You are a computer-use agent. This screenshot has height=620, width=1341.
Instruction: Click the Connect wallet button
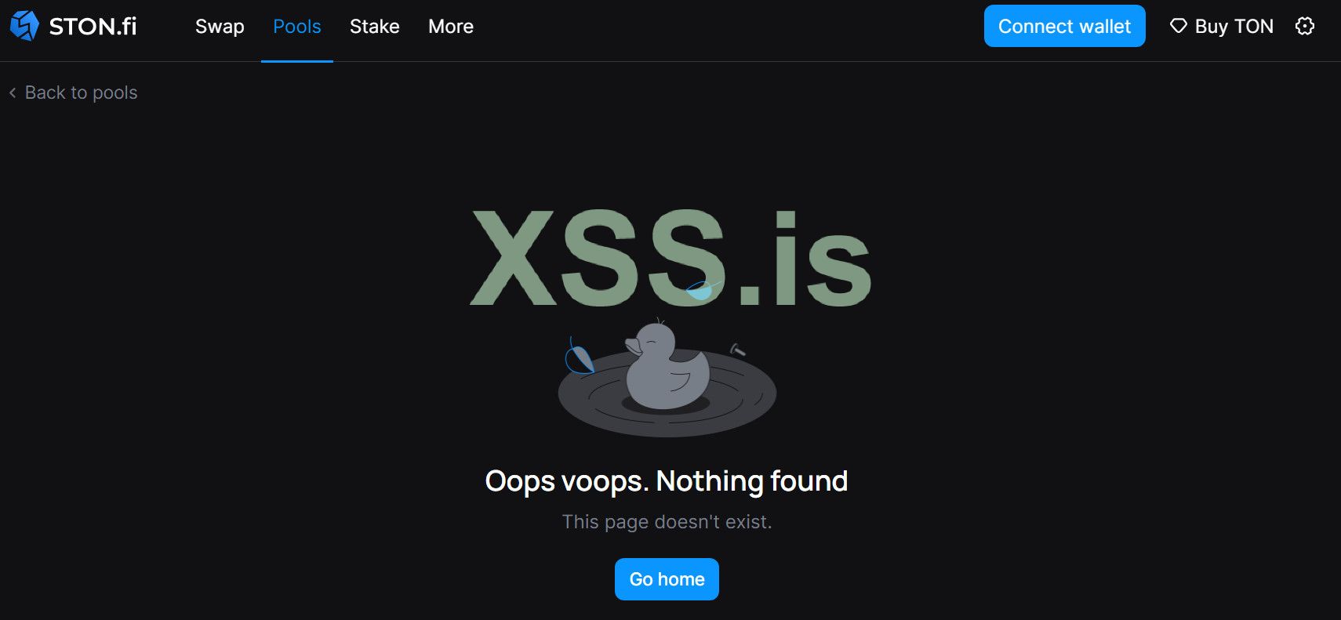click(1064, 26)
